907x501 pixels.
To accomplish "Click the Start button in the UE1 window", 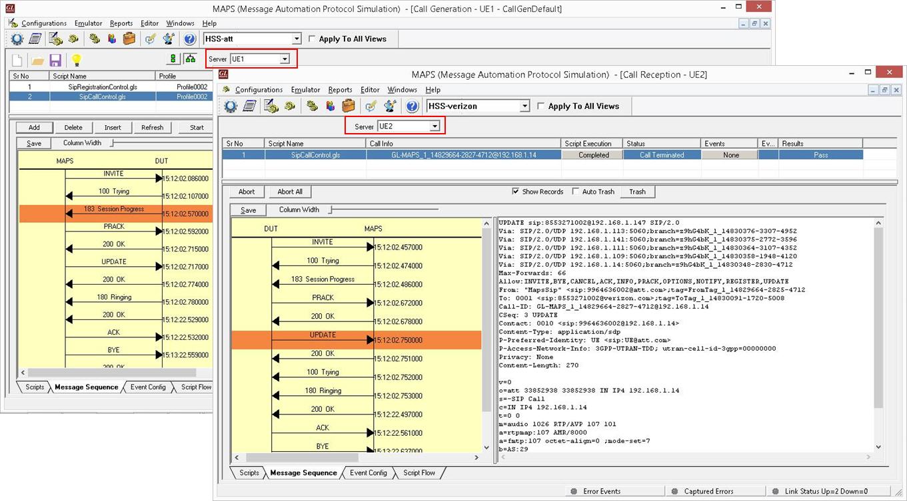I will 197,128.
